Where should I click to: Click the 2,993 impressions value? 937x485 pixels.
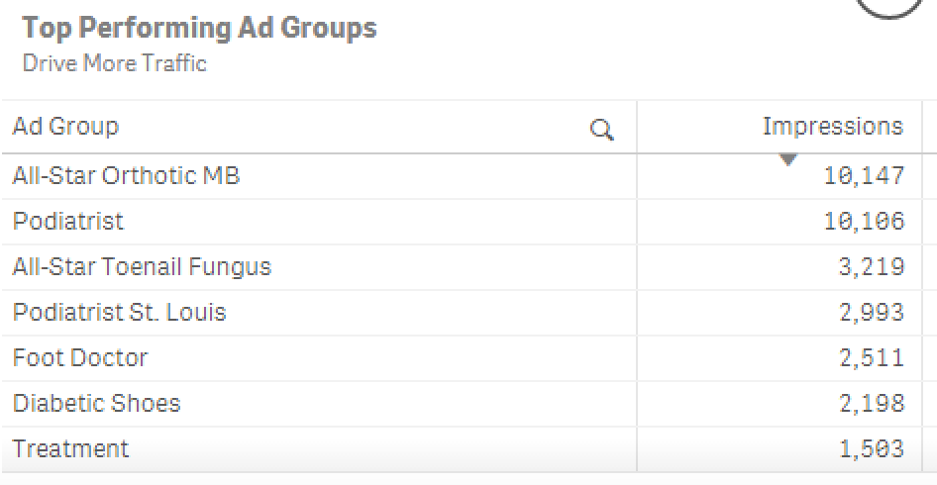point(871,313)
